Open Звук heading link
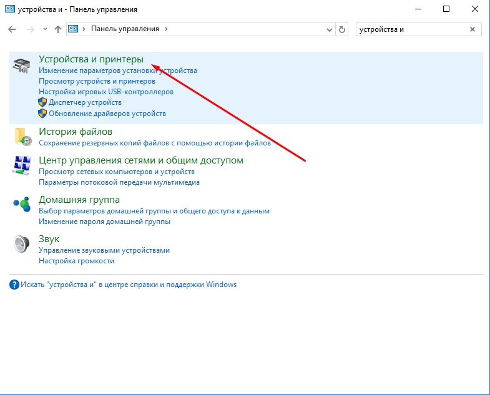 [x=49, y=239]
